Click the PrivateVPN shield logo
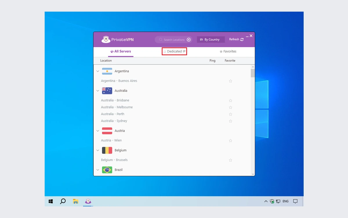 click(106, 40)
